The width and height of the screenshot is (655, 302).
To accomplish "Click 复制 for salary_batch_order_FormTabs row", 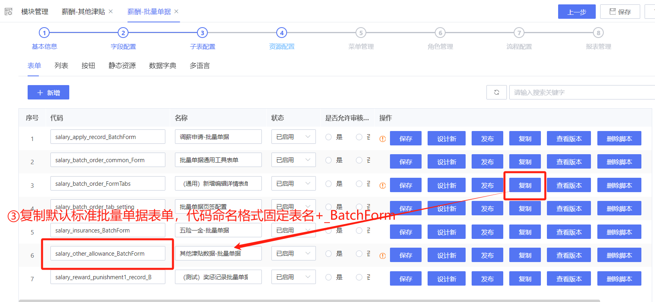I will (525, 185).
